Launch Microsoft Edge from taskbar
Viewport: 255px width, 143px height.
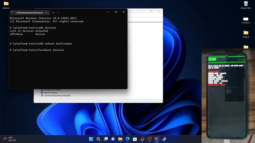point(127,139)
